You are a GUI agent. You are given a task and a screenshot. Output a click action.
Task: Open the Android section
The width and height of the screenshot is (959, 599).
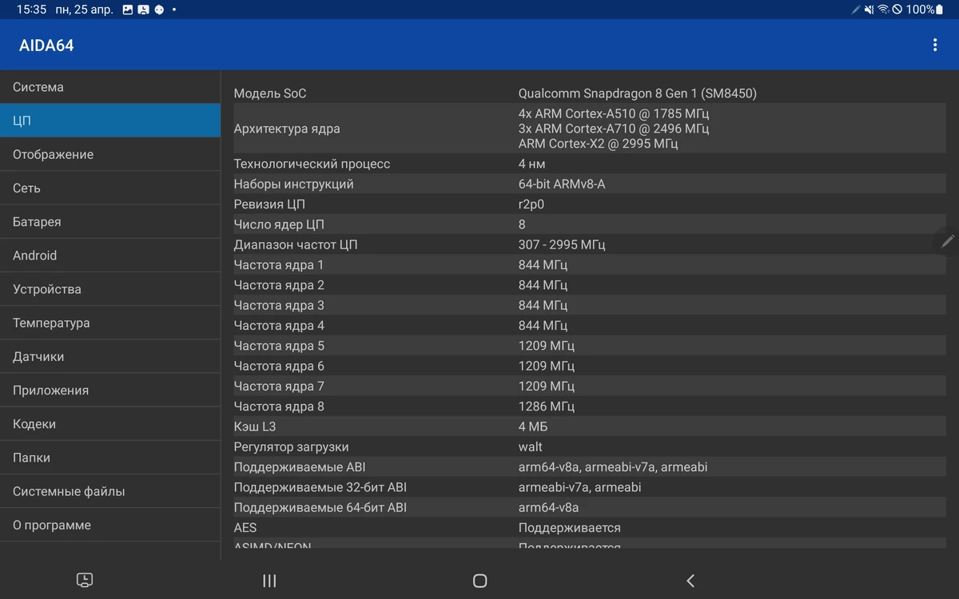(x=110, y=256)
